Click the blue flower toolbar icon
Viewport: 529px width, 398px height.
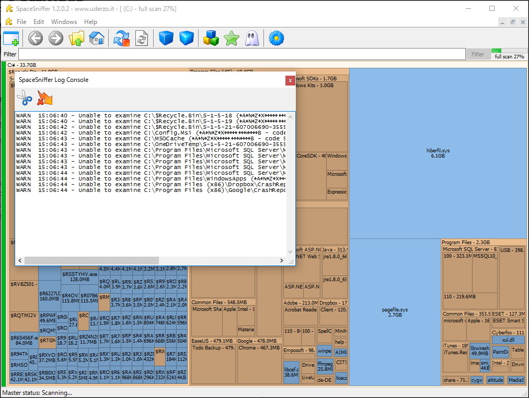click(x=276, y=38)
